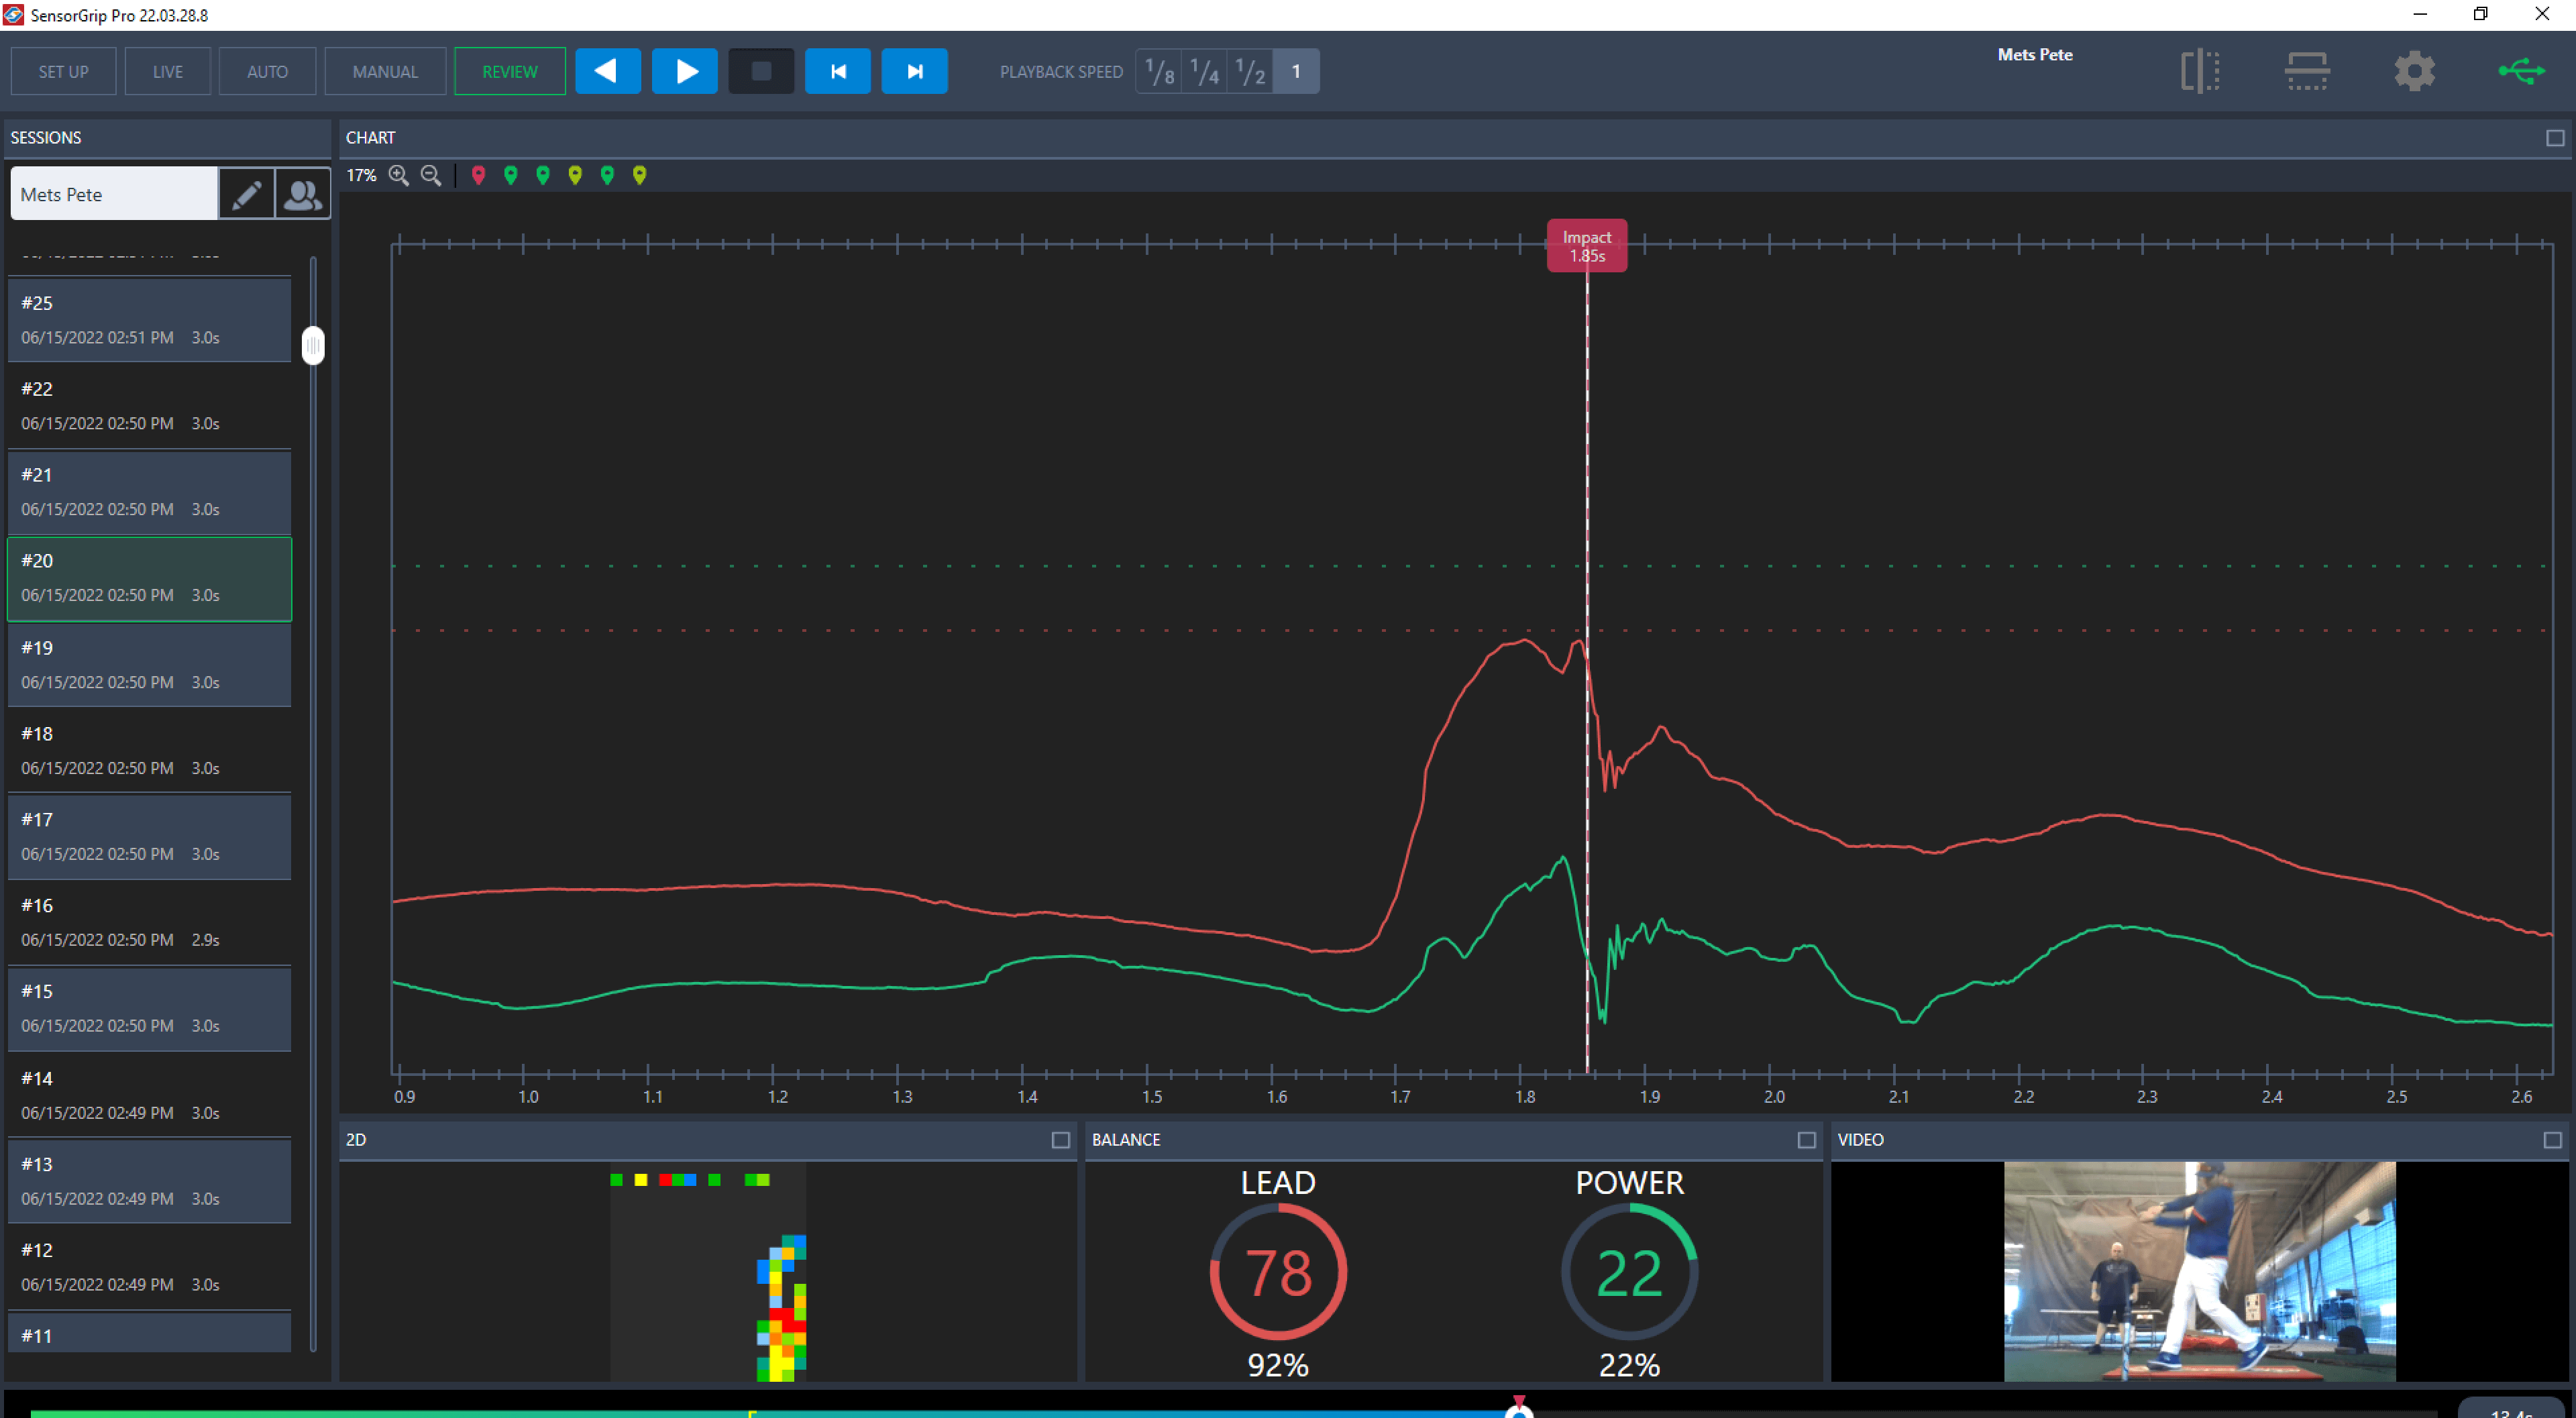
Task: Maximize the VIDEO panel
Action: (x=2552, y=1140)
